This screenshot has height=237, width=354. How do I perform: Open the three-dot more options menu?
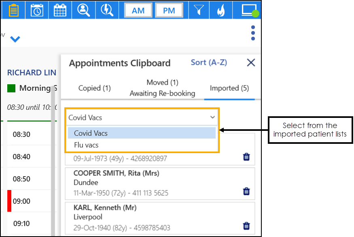(x=253, y=33)
